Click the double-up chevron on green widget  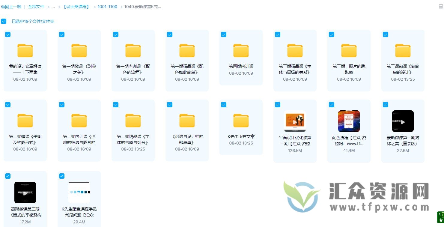(440, 214)
